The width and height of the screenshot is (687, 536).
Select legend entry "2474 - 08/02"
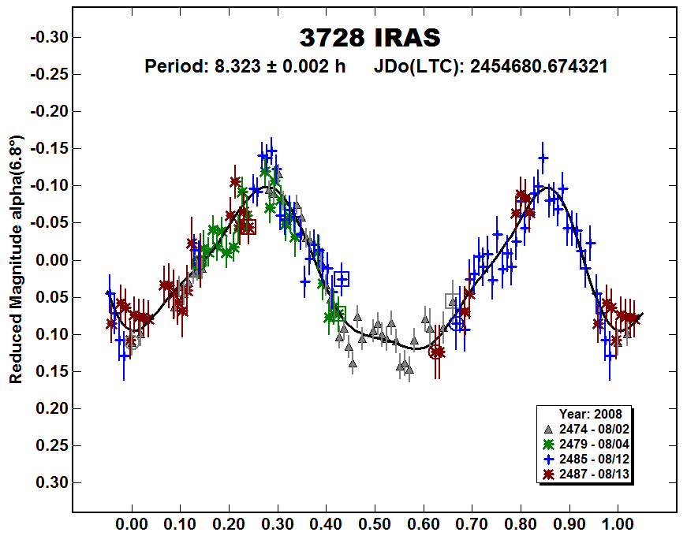pos(594,429)
